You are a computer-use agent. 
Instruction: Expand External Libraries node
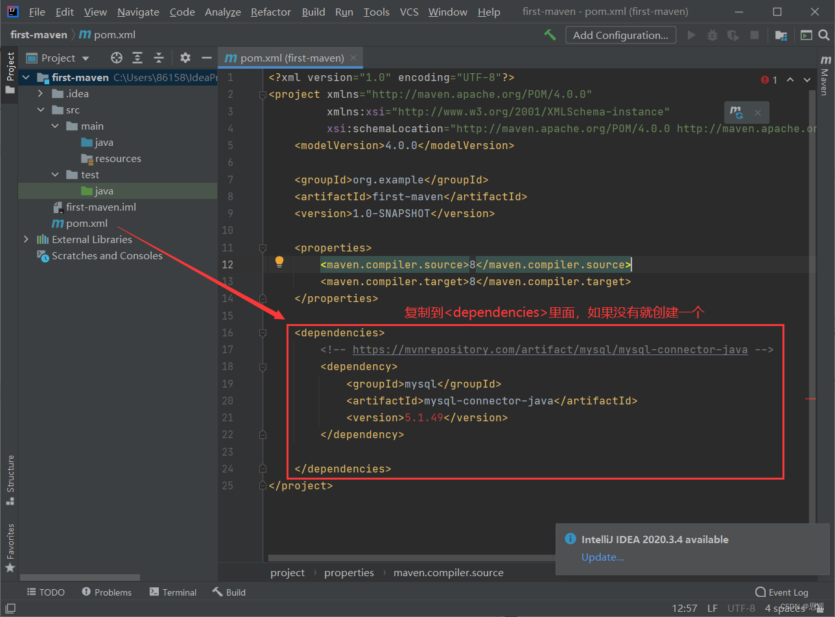(x=26, y=239)
